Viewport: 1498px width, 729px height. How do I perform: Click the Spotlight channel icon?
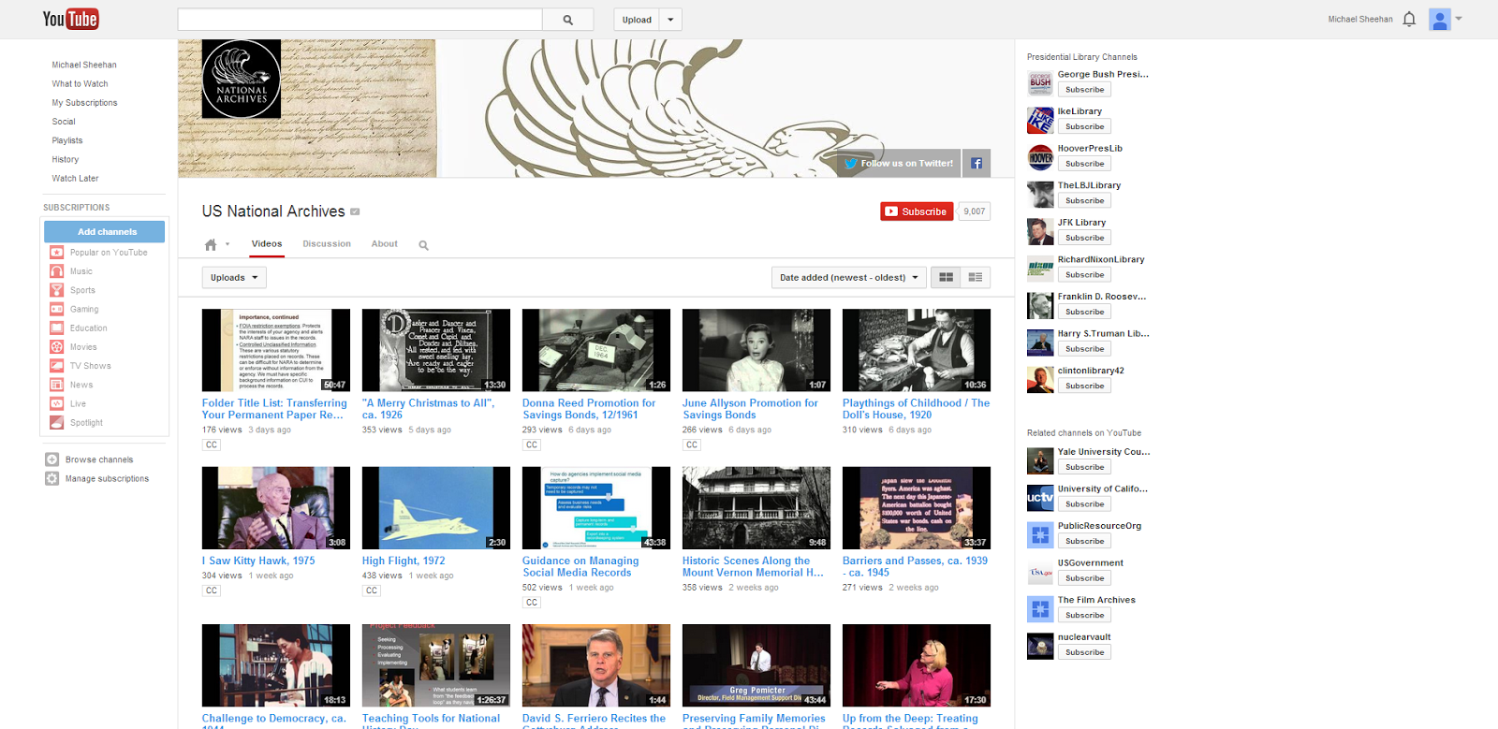point(56,422)
